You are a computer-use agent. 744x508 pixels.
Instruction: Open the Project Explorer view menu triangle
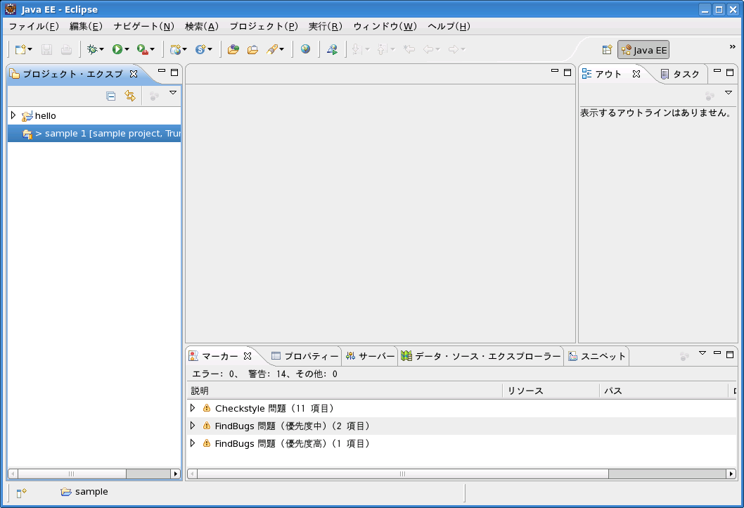(173, 93)
